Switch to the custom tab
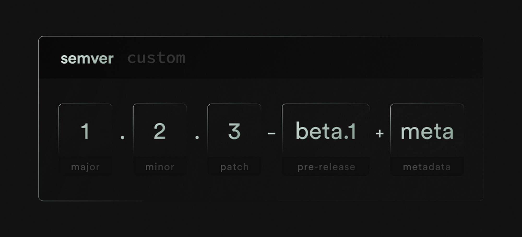The width and height of the screenshot is (522, 237). pyautogui.click(x=156, y=58)
